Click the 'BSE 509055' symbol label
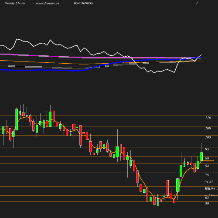Image resolution: width=218 pixels, height=218 pixels. pyautogui.click(x=83, y=3)
